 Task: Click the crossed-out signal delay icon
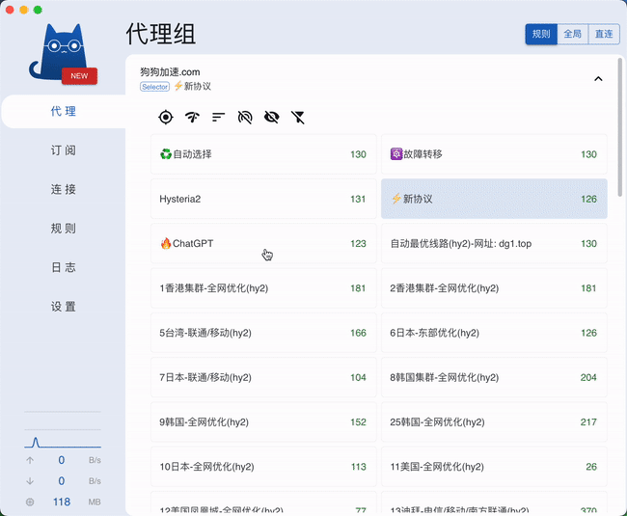[x=245, y=118]
